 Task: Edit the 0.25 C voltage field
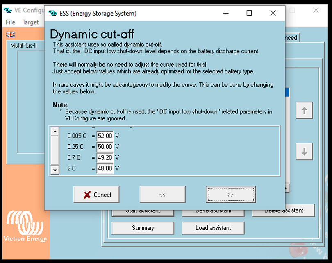(x=105, y=147)
